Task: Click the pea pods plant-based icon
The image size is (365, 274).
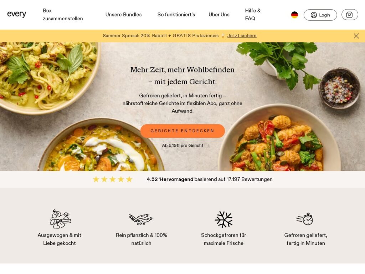Action: tap(141, 219)
